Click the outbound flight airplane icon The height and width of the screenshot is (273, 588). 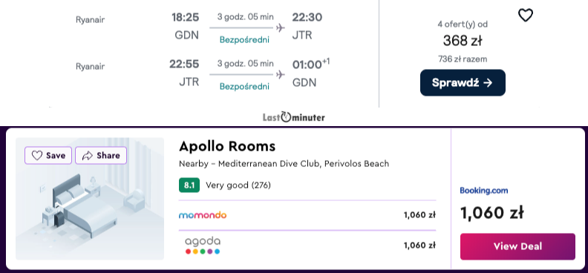point(280,27)
